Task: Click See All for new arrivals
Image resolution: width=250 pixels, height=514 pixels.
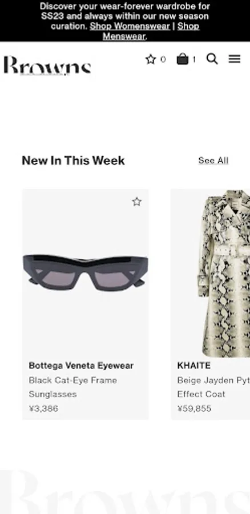Action: 213,160
